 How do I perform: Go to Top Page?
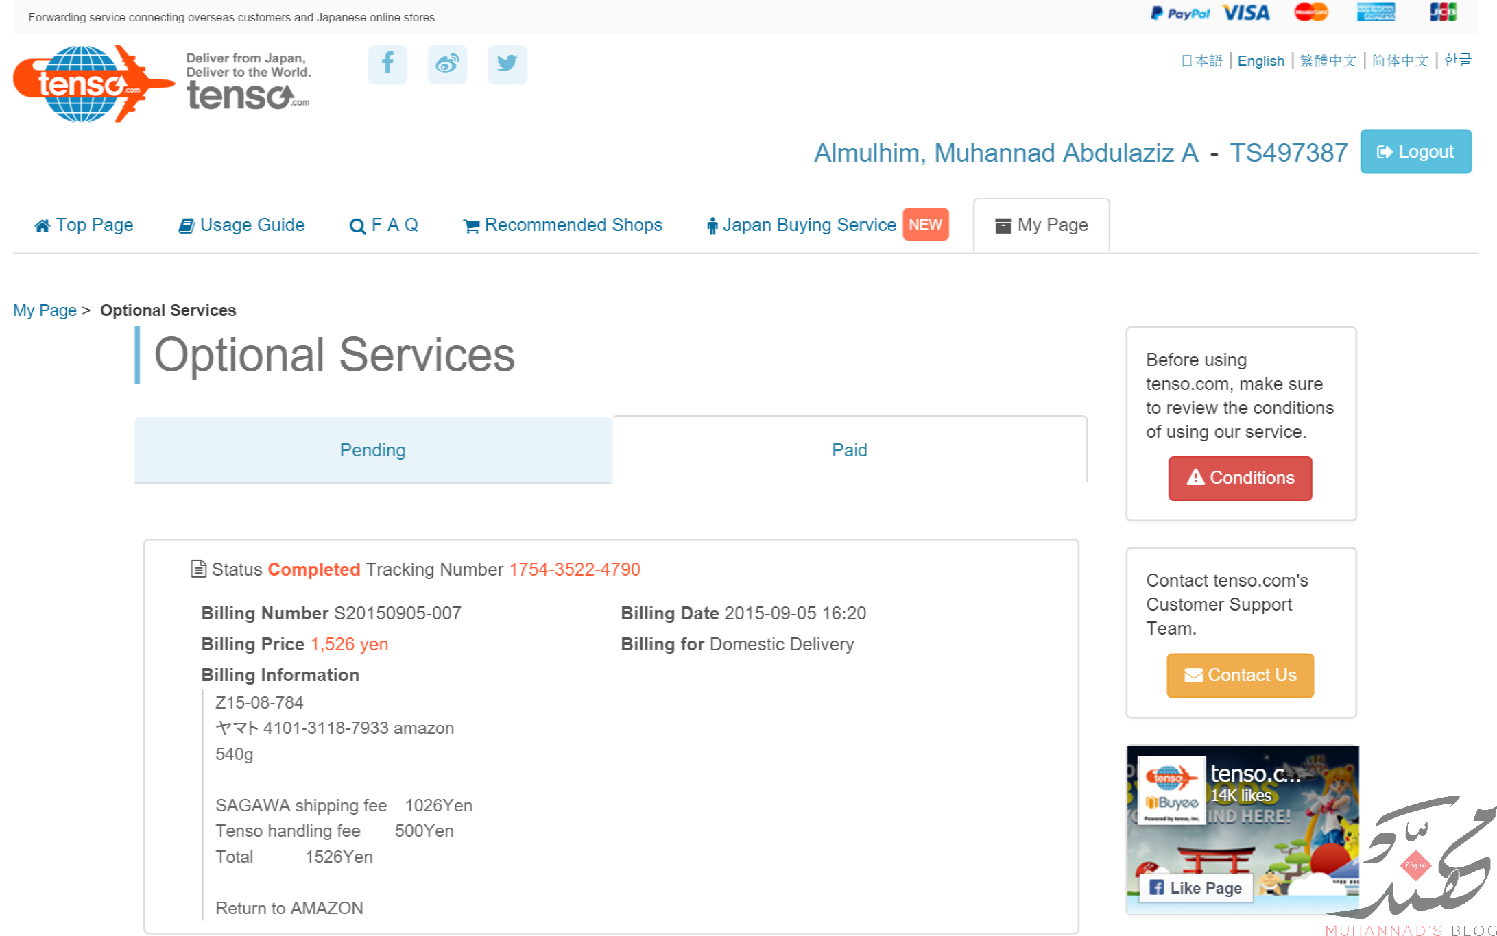84,225
